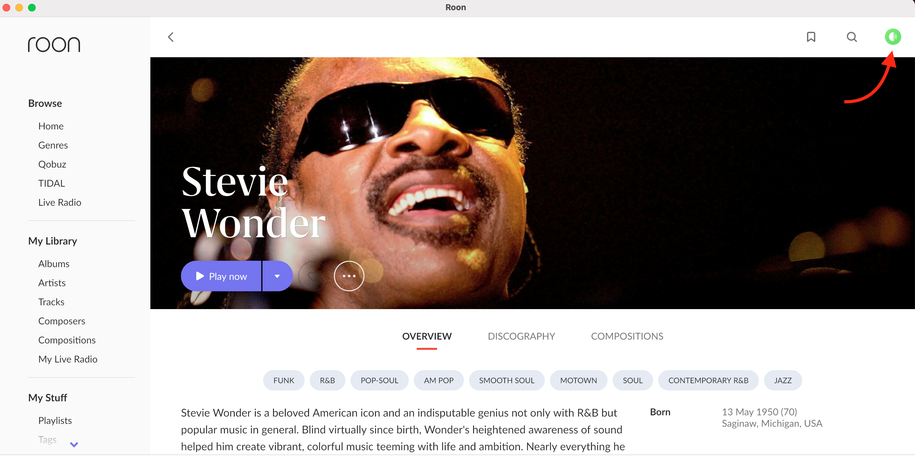Screen dimensions: 915x456
Task: Select the Overview tab
Action: (x=427, y=336)
